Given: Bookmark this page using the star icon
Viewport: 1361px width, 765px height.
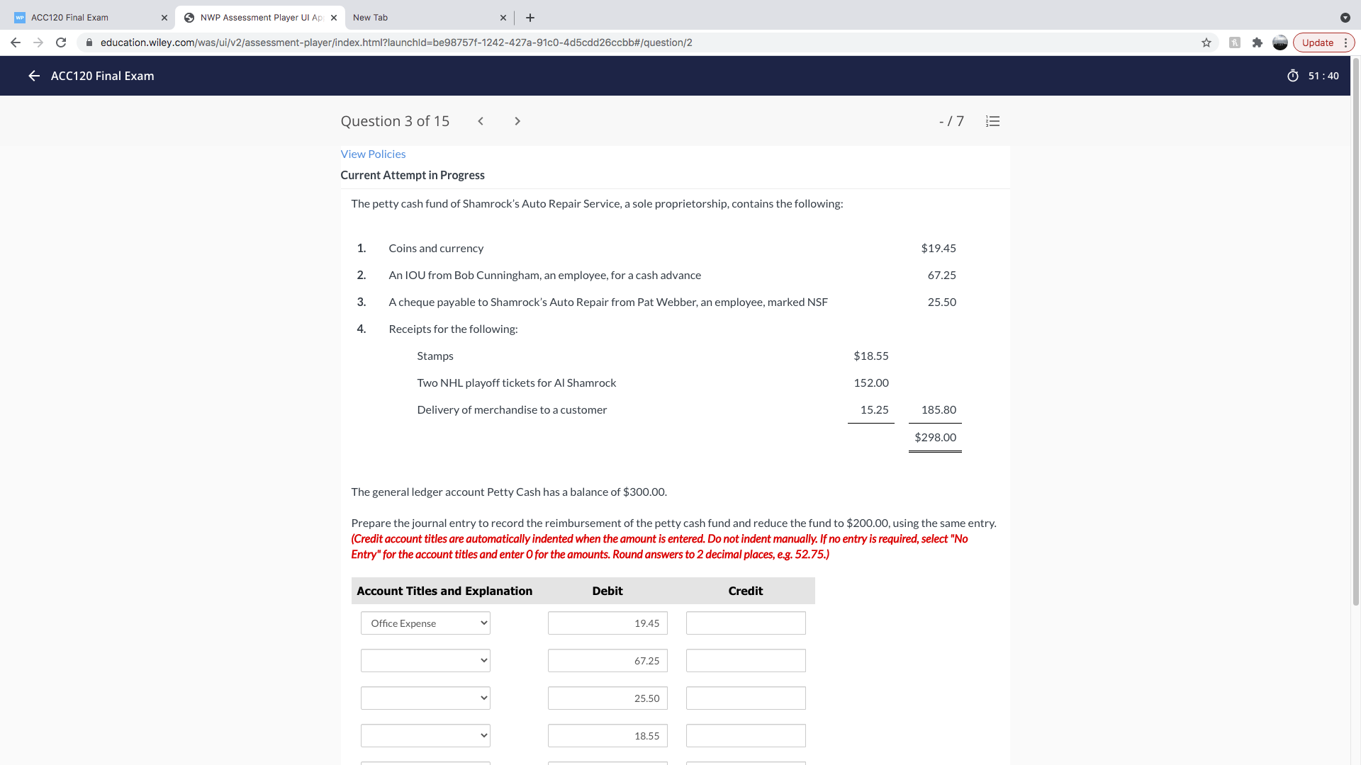Looking at the screenshot, I should tap(1206, 42).
